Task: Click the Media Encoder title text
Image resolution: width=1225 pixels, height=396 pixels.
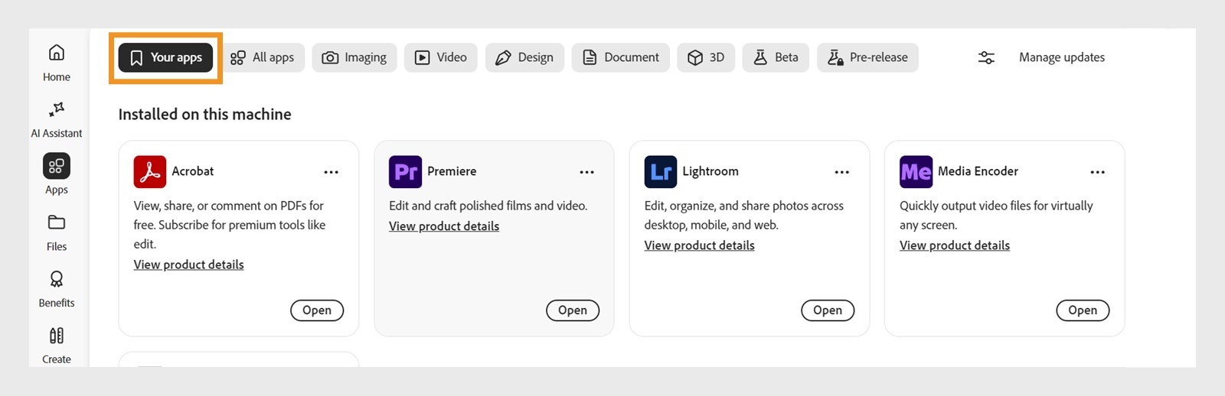Action: click(x=978, y=171)
